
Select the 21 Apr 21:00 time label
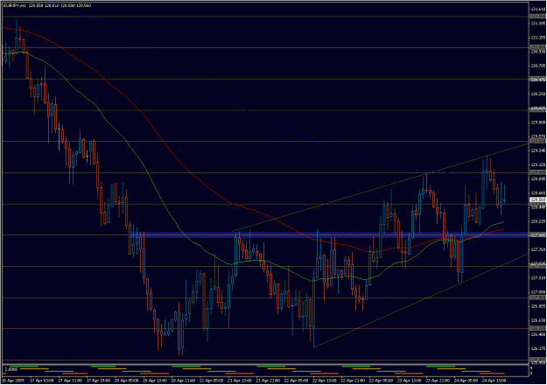click(268, 380)
